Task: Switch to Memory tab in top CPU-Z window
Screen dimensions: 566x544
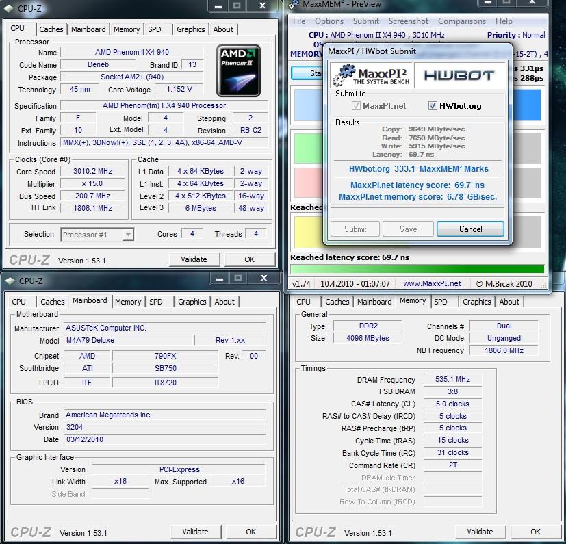Action: click(127, 29)
